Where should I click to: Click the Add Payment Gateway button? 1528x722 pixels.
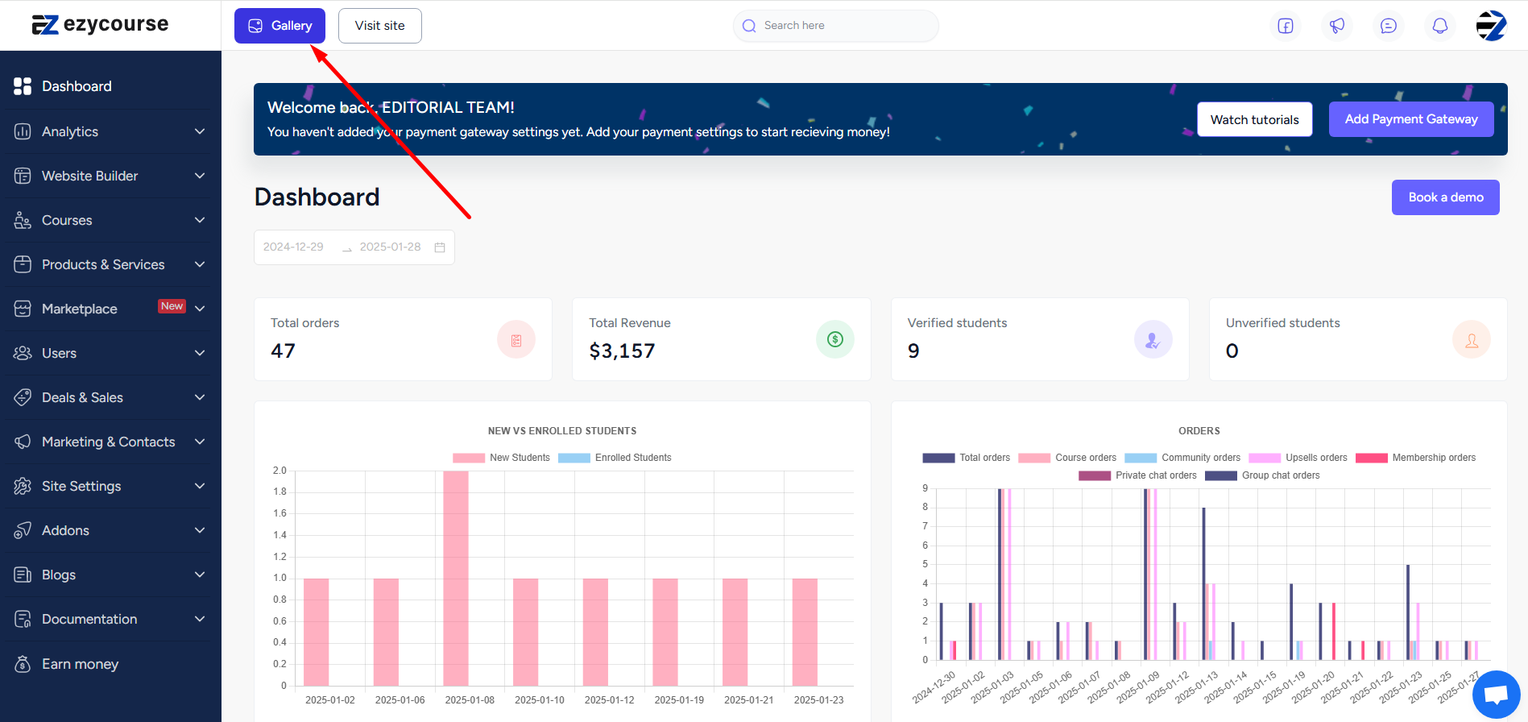click(x=1411, y=119)
